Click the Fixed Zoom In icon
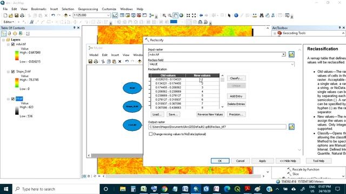Image resolution: width=346 pixels, height=194 pixels. (188, 16)
